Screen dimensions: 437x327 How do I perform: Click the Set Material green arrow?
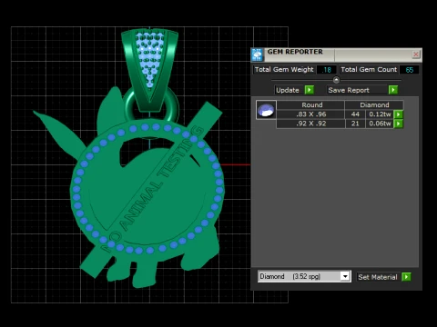pyautogui.click(x=406, y=277)
